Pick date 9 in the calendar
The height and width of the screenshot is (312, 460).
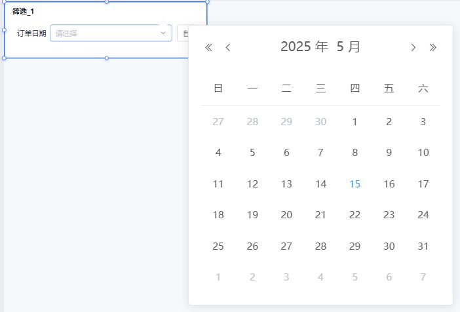pyautogui.click(x=389, y=153)
